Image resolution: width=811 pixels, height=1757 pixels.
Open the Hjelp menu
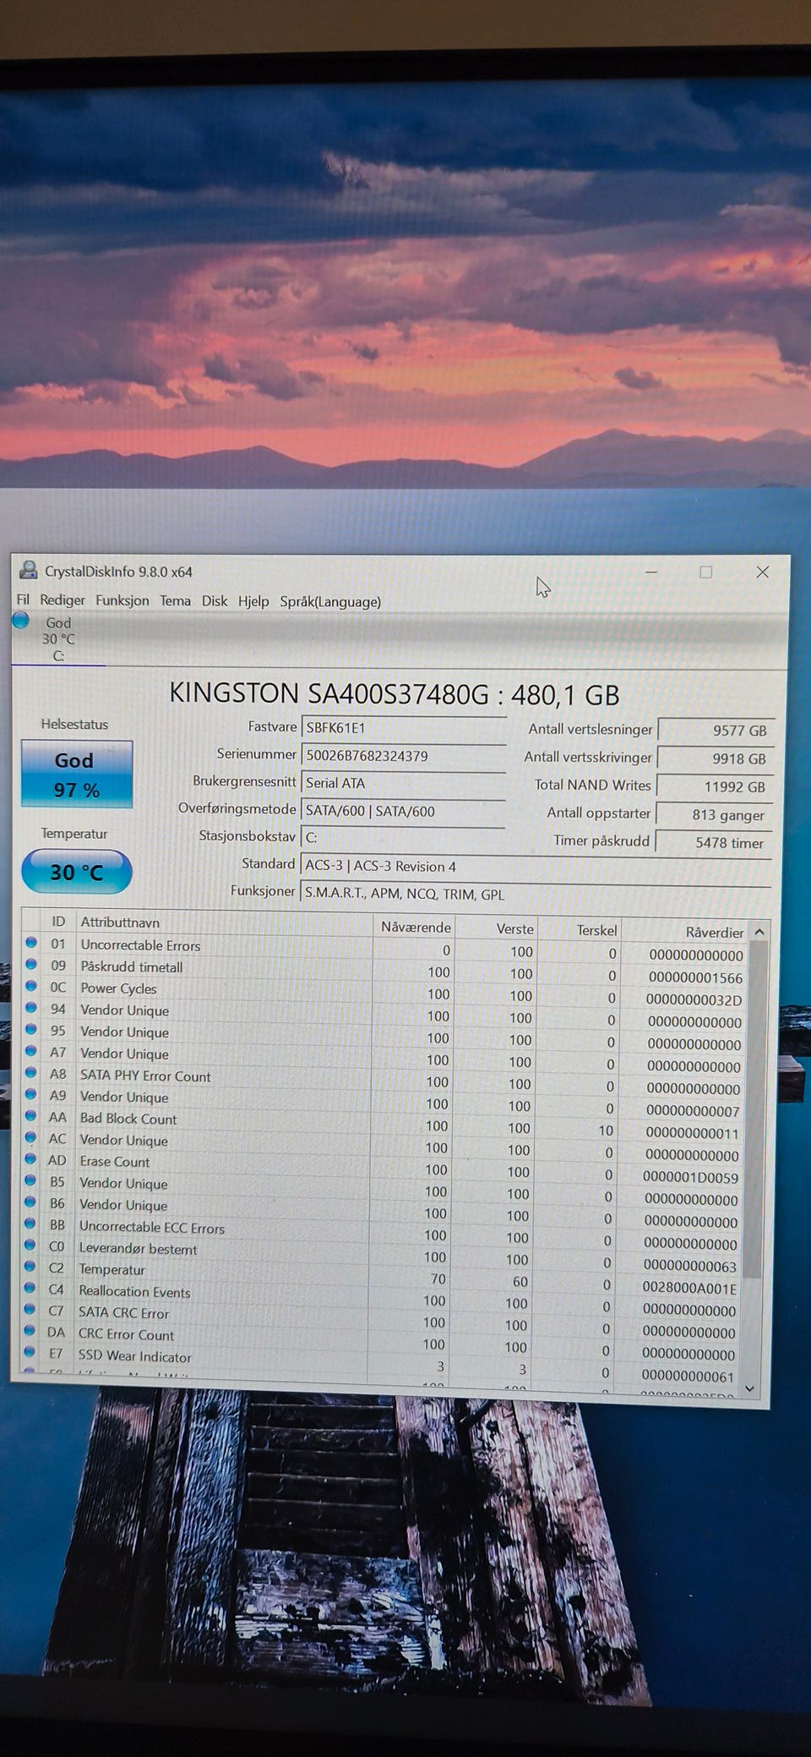tap(253, 601)
